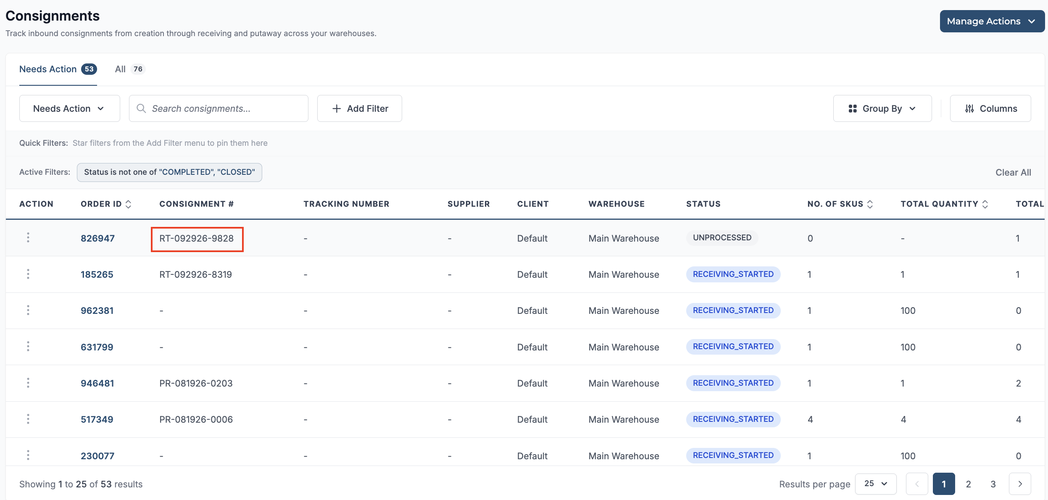
Task: Open order 962381 link
Action: (97, 311)
